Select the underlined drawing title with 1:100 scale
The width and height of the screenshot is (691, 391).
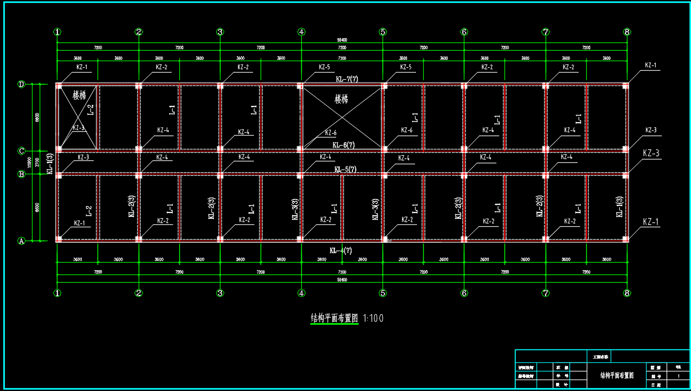347,318
